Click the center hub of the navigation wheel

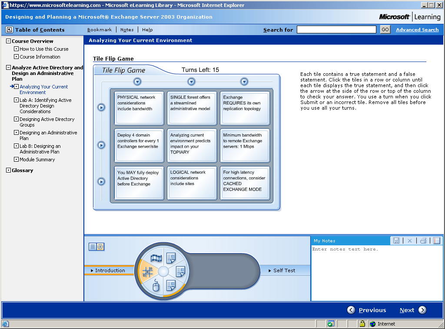pos(163,271)
